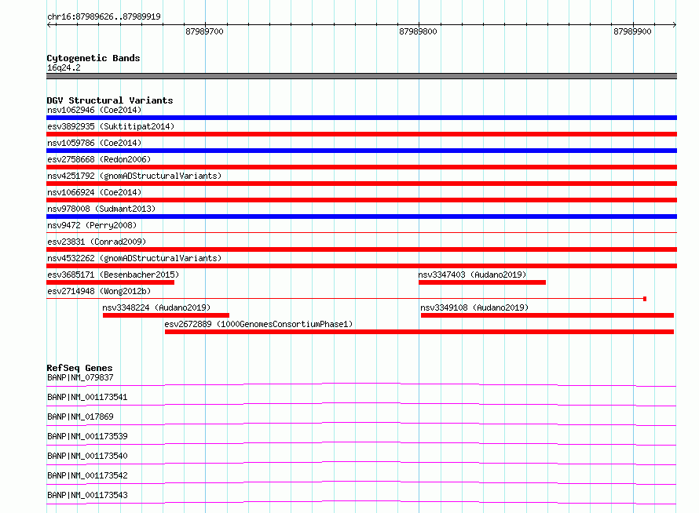Screen dimensions: 699x513
Task: Click nsv4532262 (gnomADStructuralVariants) label
Action: point(134,258)
